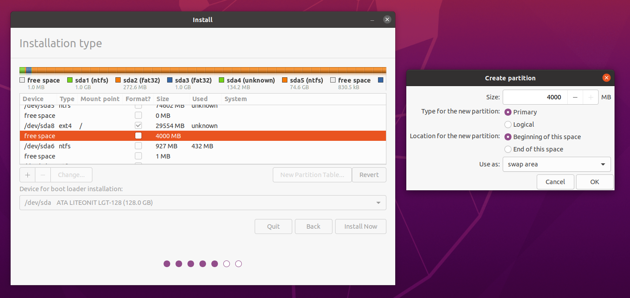
Task: Go Back to previous step
Action: (x=313, y=226)
